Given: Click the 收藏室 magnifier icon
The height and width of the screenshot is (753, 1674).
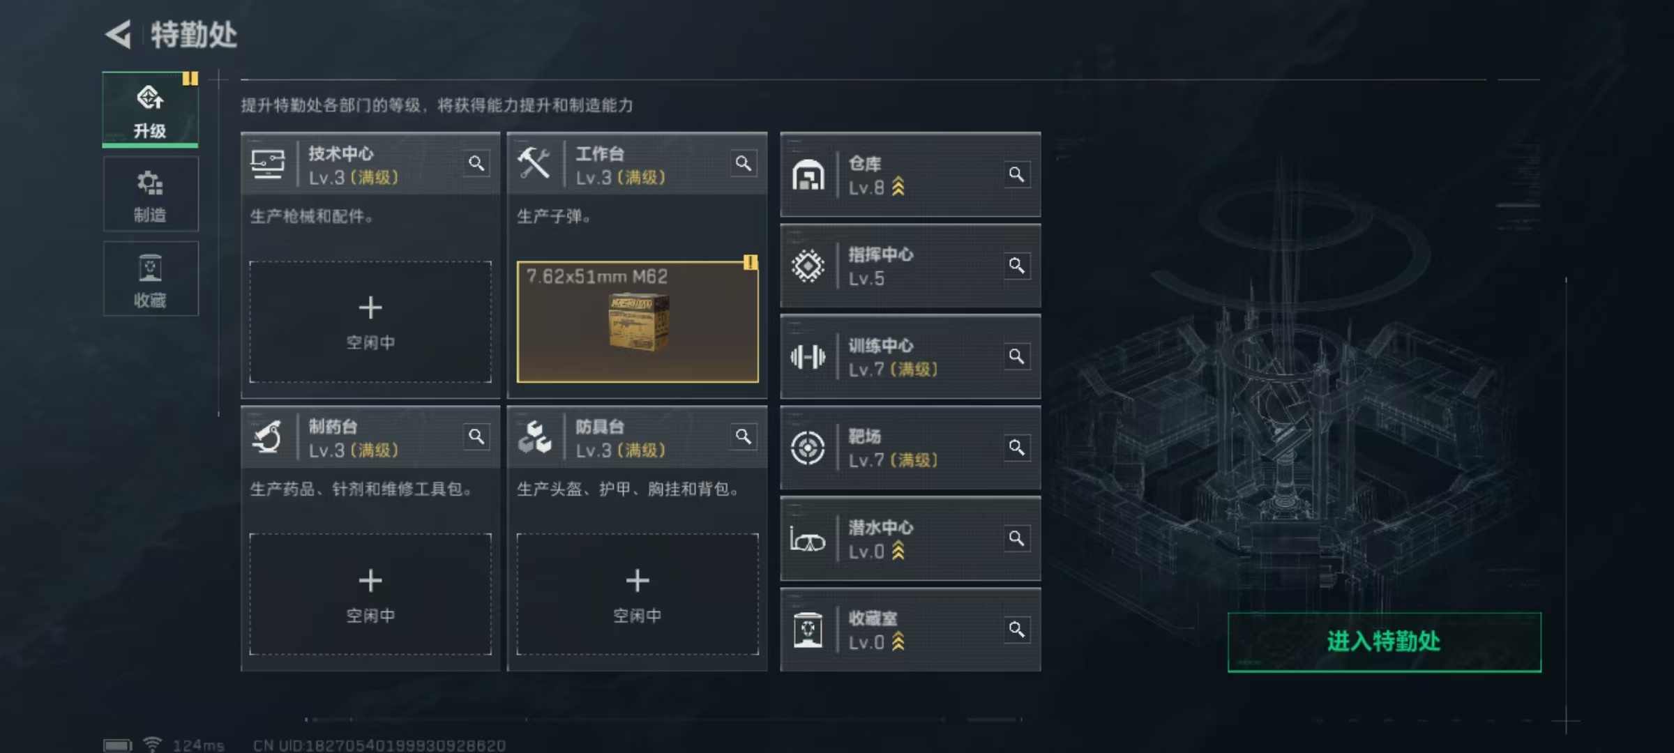Looking at the screenshot, I should click(x=1017, y=630).
